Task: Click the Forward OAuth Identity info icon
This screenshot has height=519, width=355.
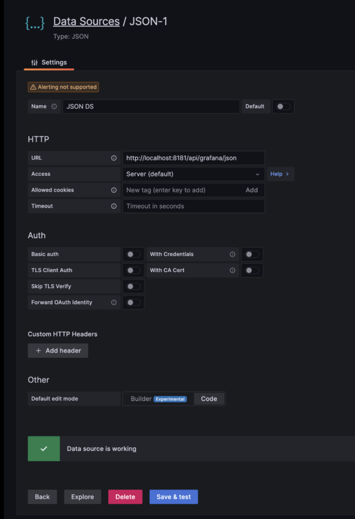Action: click(x=114, y=303)
